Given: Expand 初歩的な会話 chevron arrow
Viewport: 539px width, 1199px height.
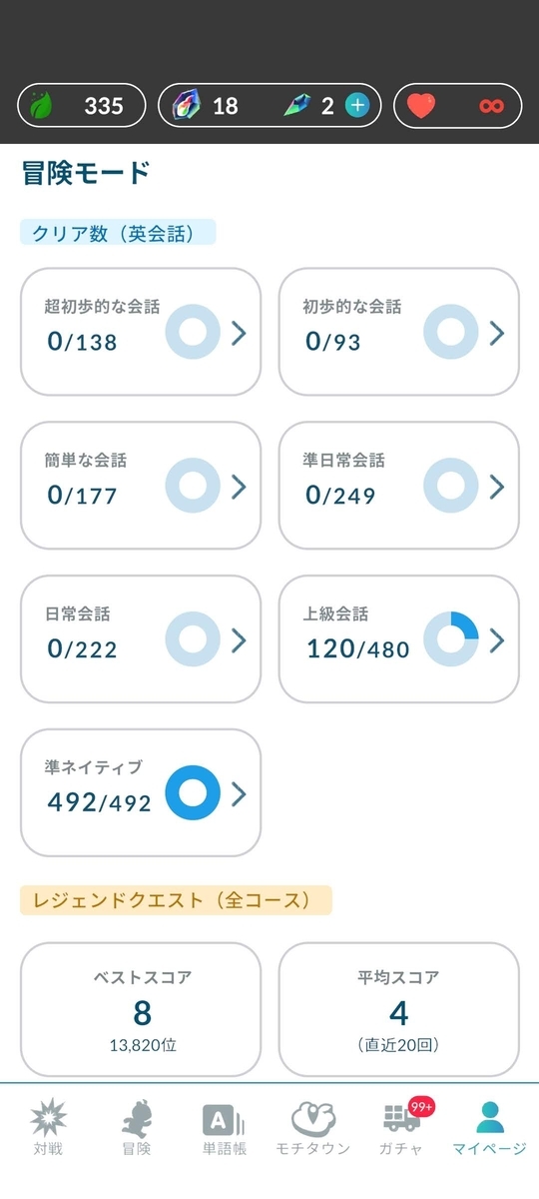Looking at the screenshot, I should click(497, 333).
